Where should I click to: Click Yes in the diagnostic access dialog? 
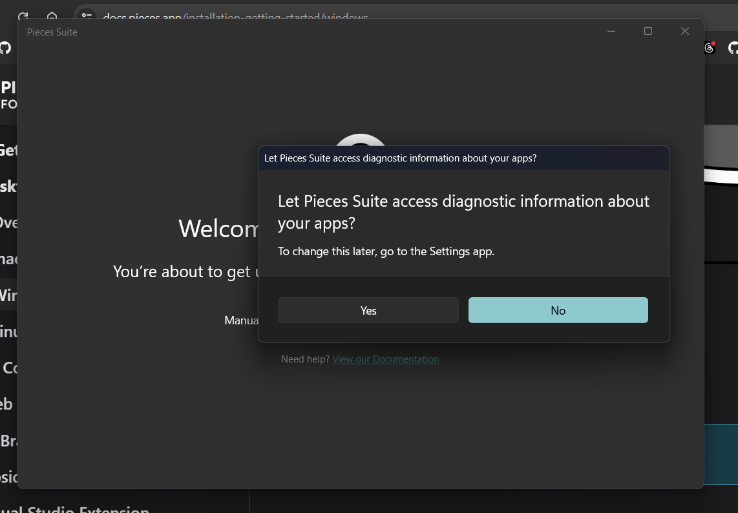click(x=368, y=310)
